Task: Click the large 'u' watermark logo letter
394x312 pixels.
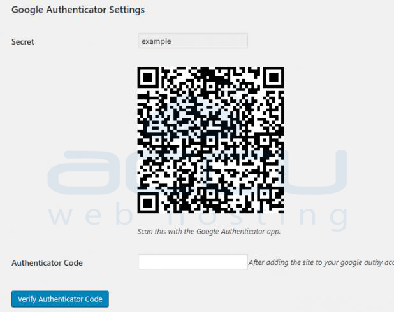Action: pos(318,172)
